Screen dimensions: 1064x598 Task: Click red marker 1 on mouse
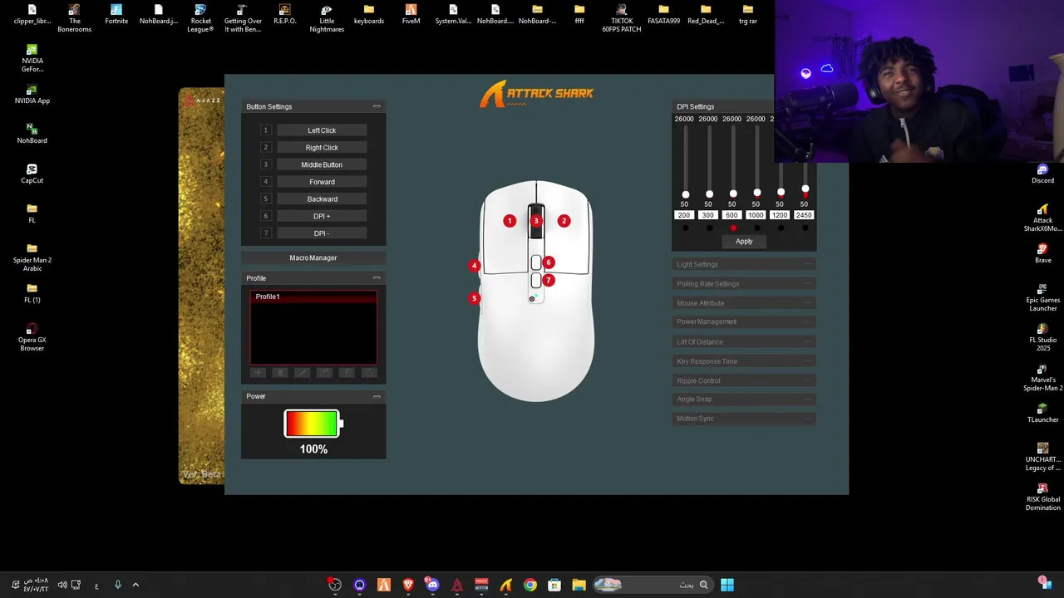510,220
